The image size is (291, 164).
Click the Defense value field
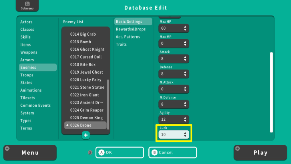tap(173, 74)
